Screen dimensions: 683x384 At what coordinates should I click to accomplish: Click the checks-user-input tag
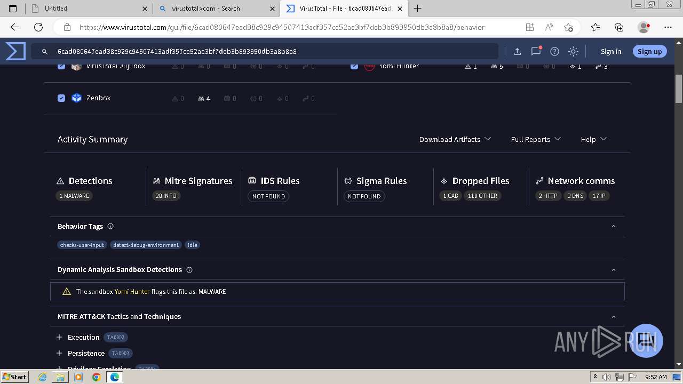tap(82, 245)
